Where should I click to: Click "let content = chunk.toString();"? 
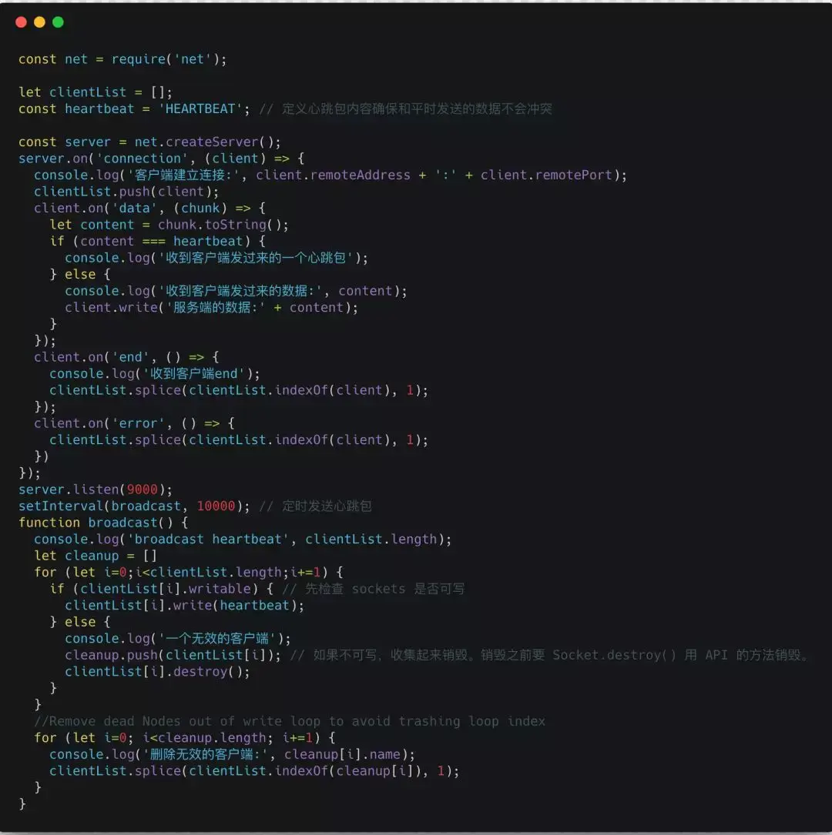click(x=169, y=224)
